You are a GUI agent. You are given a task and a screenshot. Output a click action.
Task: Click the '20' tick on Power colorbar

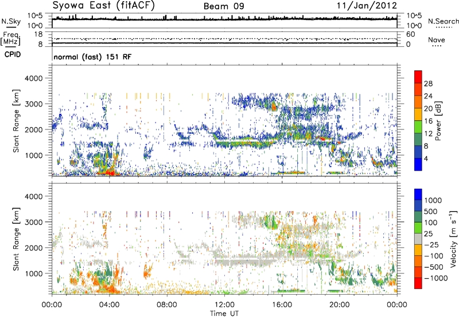pyautogui.click(x=428, y=109)
